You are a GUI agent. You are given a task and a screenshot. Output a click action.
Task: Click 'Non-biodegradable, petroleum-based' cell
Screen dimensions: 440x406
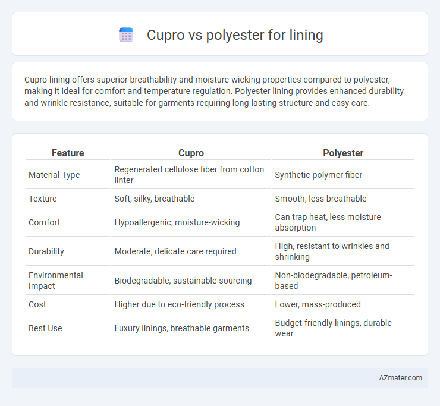[x=343, y=281]
